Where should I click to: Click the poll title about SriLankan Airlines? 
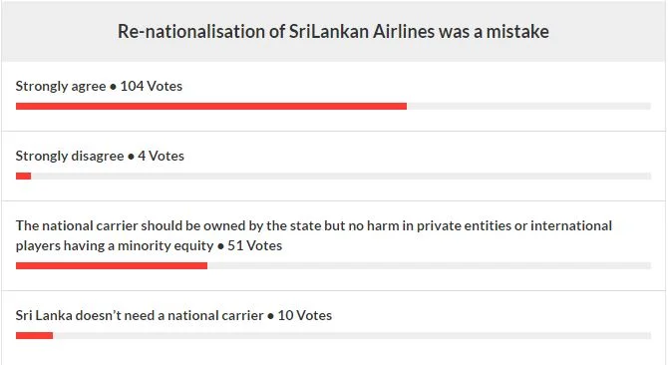333,32
